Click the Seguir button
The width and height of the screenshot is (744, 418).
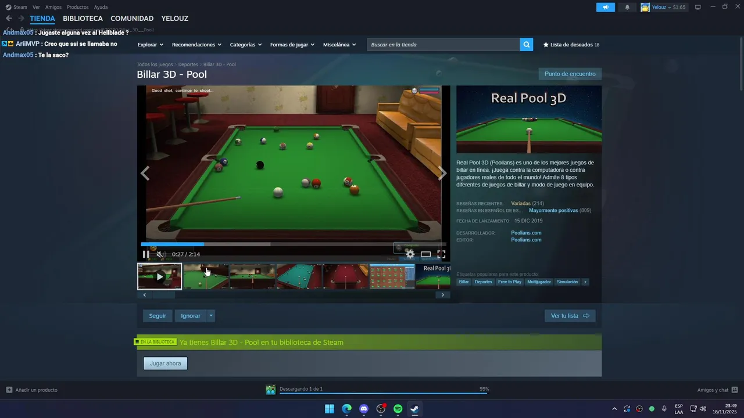[158, 316]
